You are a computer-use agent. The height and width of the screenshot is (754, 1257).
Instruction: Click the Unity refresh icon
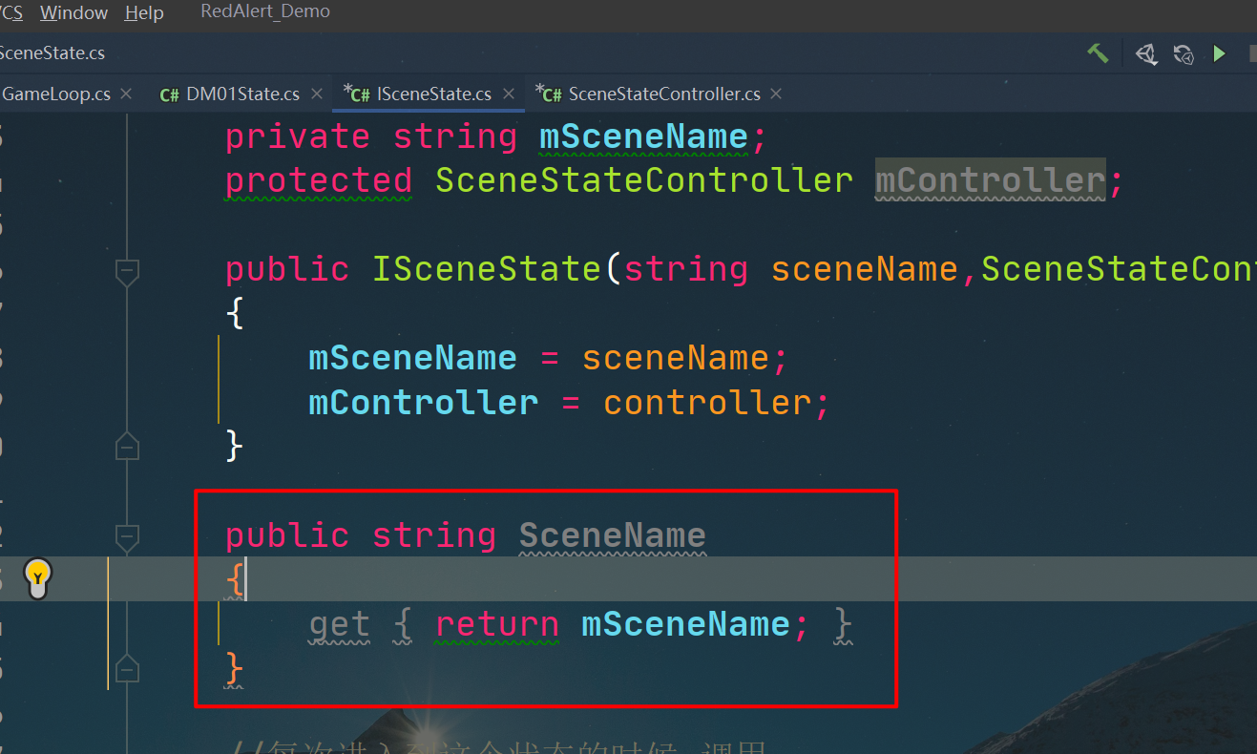1184,54
